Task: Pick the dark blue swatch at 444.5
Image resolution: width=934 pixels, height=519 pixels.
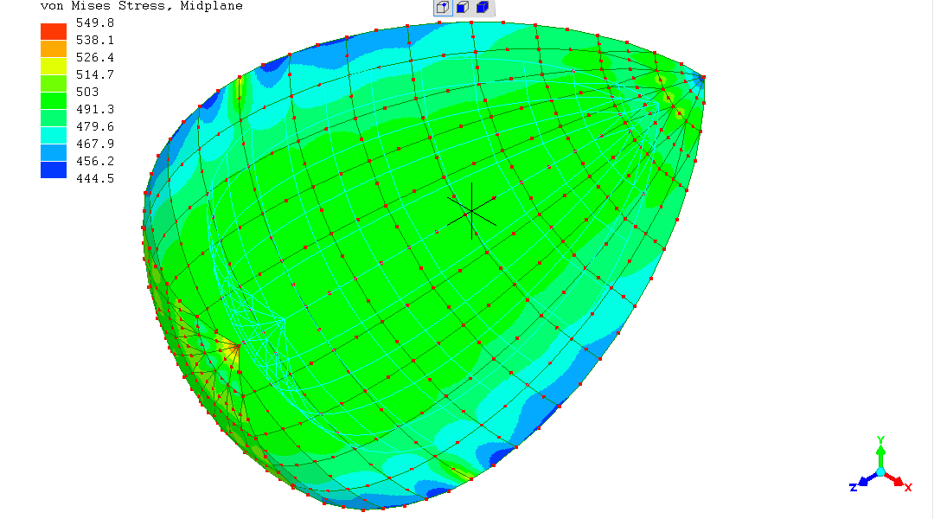Action: (x=54, y=170)
